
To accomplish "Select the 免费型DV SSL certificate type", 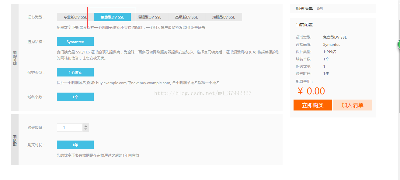I will tap(112, 17).
